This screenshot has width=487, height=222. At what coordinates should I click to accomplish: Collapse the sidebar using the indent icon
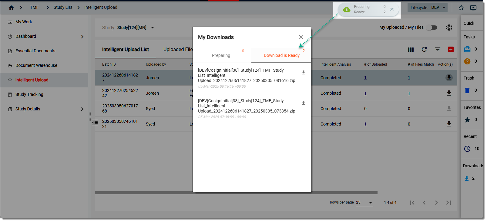click(x=95, y=122)
